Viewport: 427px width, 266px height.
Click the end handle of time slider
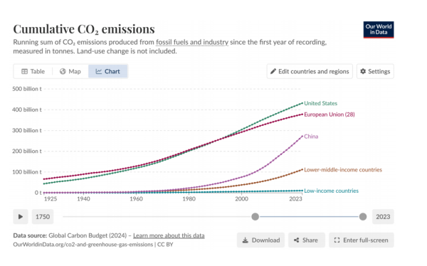tap(363, 217)
